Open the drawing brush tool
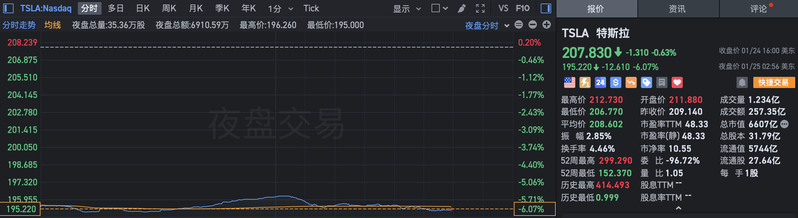The width and height of the screenshot is (798, 218). (x=461, y=8)
